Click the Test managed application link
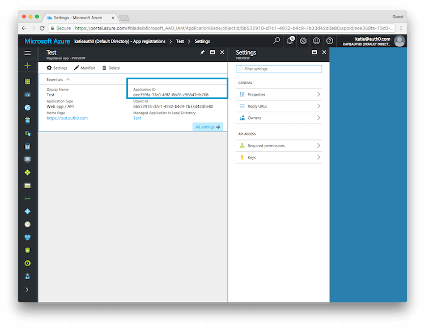 137,118
